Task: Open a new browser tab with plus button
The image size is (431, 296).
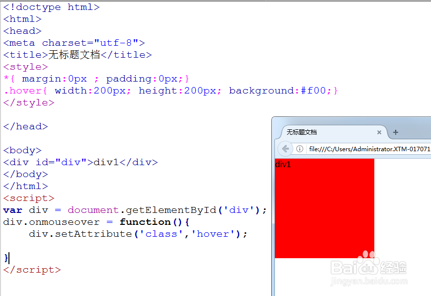Action: point(396,132)
